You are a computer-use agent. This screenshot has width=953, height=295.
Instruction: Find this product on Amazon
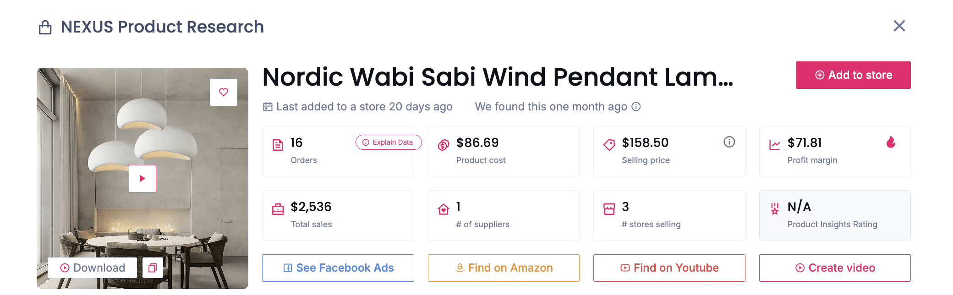pyautogui.click(x=504, y=268)
